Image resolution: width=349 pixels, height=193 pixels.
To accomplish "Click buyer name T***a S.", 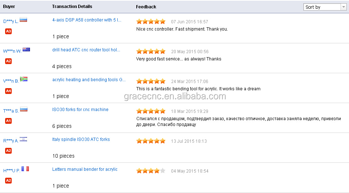I will 11,111.
